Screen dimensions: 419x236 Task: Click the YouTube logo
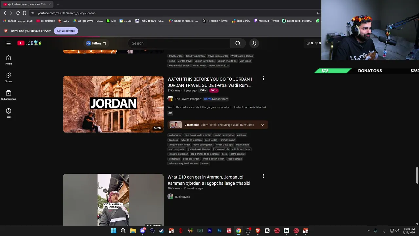point(21,43)
